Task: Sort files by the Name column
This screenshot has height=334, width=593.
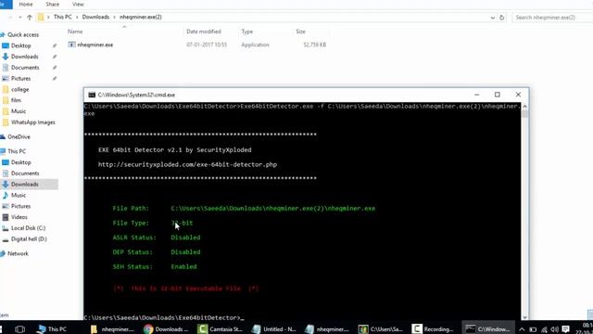Action: pos(75,32)
